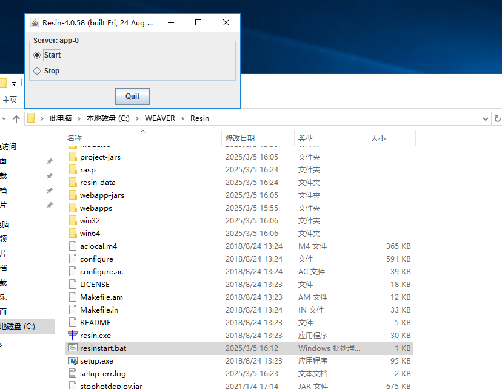Select the file name setup-err.log
This screenshot has width=502, height=389.
[103, 374]
